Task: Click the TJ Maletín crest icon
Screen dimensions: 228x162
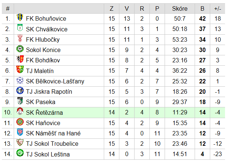Action: pos(20,70)
